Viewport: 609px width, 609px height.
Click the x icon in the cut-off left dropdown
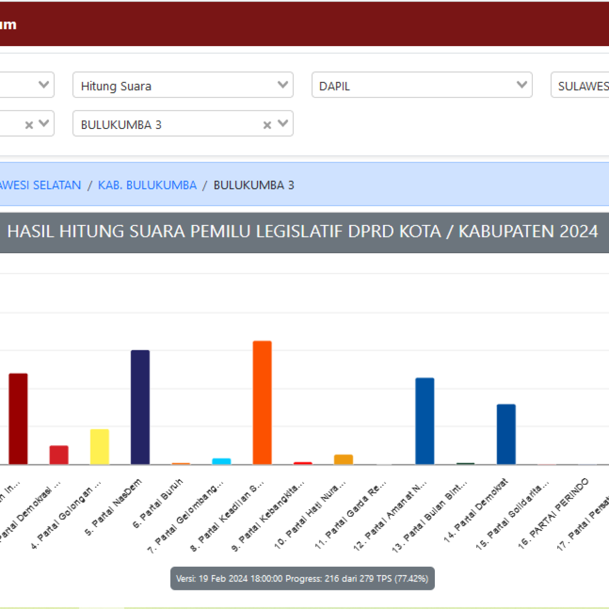click(x=29, y=125)
